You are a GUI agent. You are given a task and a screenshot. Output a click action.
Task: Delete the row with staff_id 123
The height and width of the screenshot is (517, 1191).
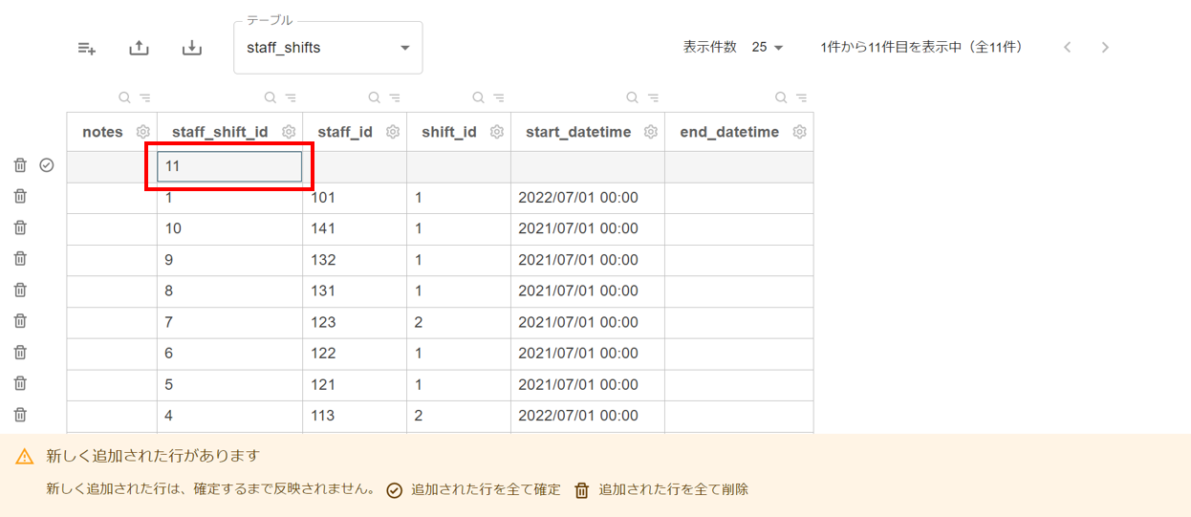[20, 321]
